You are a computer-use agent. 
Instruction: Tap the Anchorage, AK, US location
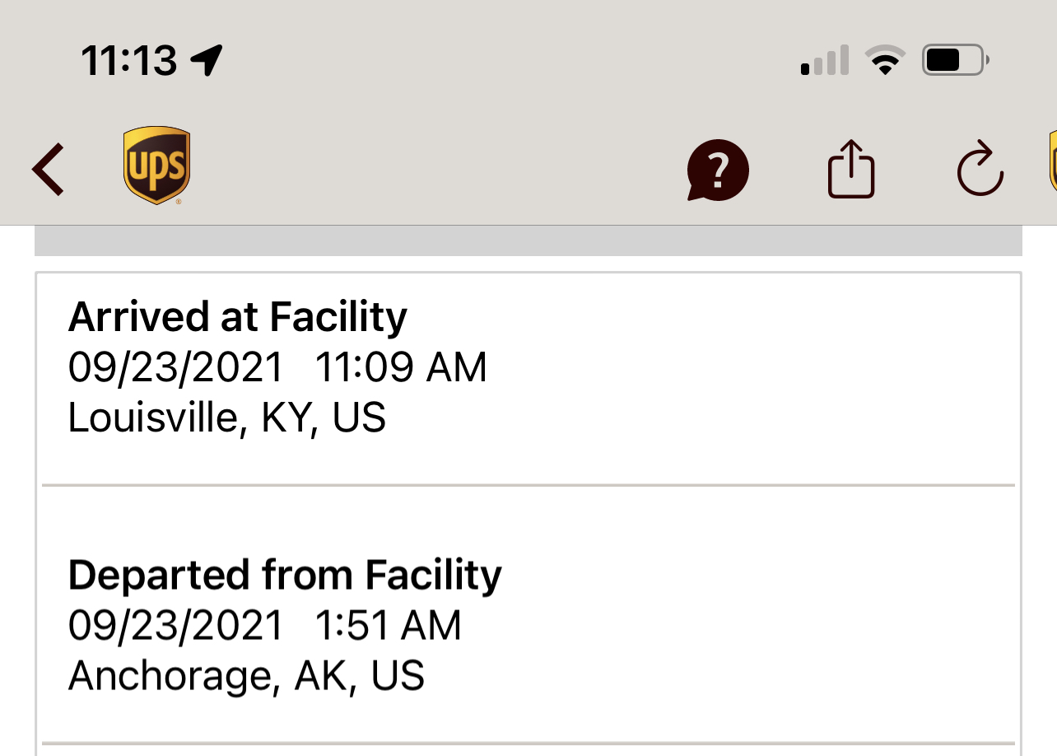click(x=246, y=675)
